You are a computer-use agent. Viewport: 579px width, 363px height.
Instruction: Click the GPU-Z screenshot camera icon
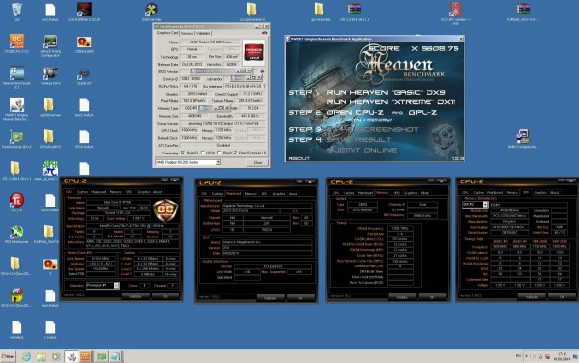pos(264,33)
